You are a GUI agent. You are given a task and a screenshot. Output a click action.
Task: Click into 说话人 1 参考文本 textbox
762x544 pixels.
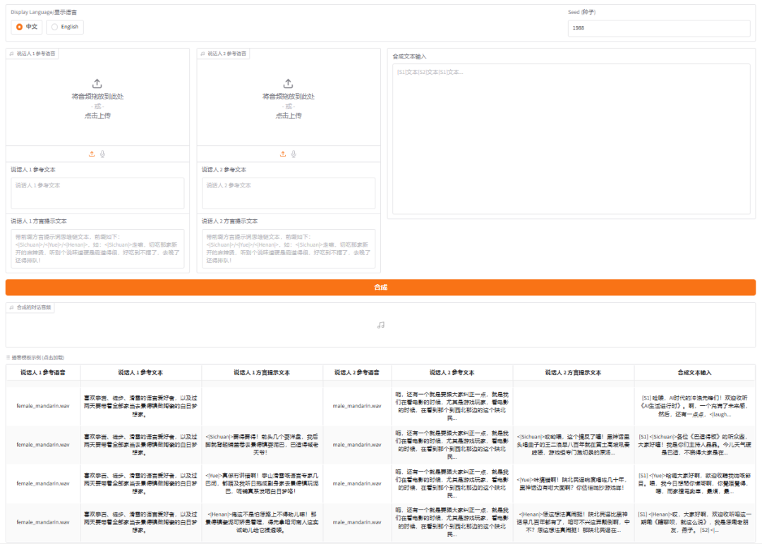tap(97, 193)
